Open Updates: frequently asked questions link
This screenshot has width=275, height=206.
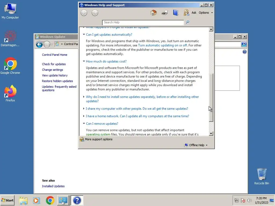(59, 88)
